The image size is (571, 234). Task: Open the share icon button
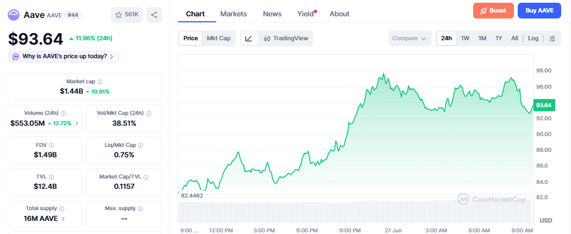[x=154, y=15]
